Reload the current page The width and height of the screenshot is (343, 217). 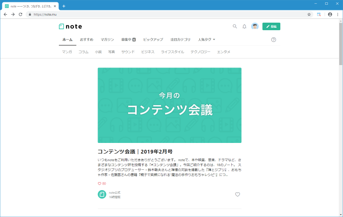[x=21, y=15]
